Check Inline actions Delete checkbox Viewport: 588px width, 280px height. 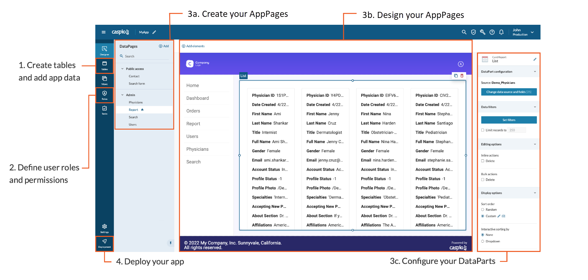point(483,161)
